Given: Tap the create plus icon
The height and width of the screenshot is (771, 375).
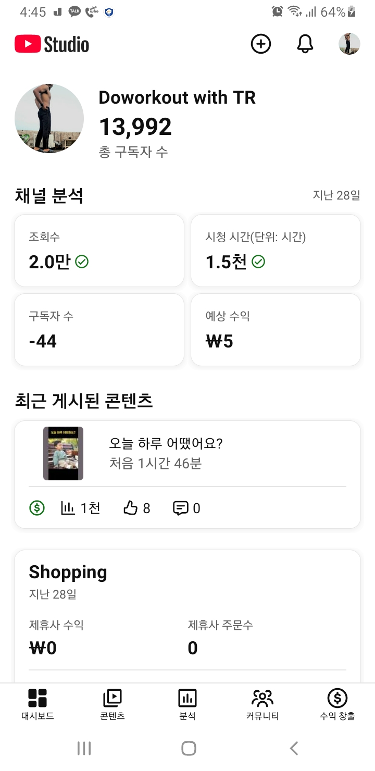Looking at the screenshot, I should (x=261, y=44).
